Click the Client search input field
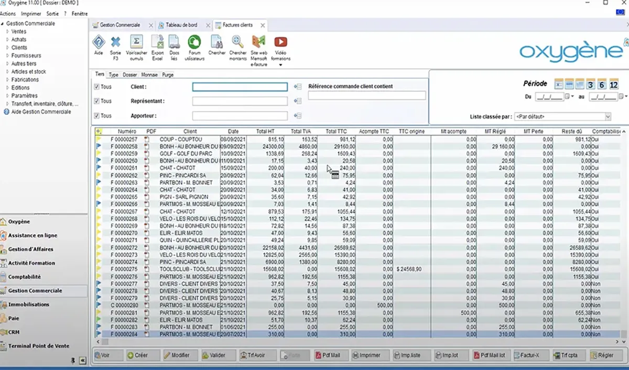 pyautogui.click(x=240, y=87)
